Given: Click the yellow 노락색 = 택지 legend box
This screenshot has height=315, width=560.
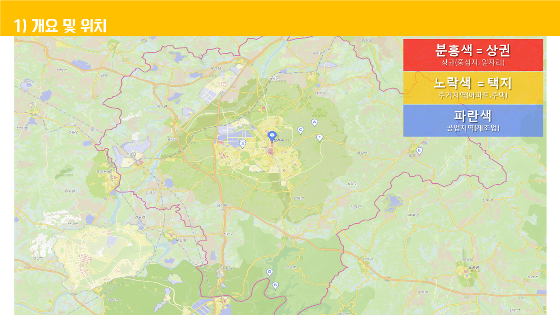Looking at the screenshot, I should [x=473, y=88].
